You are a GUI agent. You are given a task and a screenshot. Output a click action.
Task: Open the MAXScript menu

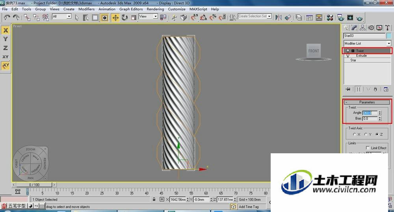click(198, 9)
